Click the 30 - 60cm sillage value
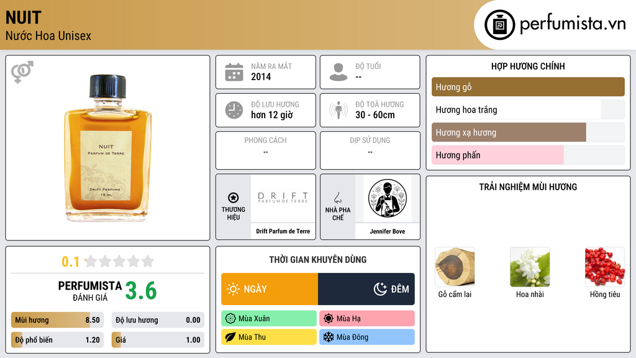 coord(375,115)
